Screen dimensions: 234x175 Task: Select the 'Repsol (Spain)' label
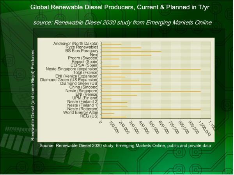click(x=85, y=61)
